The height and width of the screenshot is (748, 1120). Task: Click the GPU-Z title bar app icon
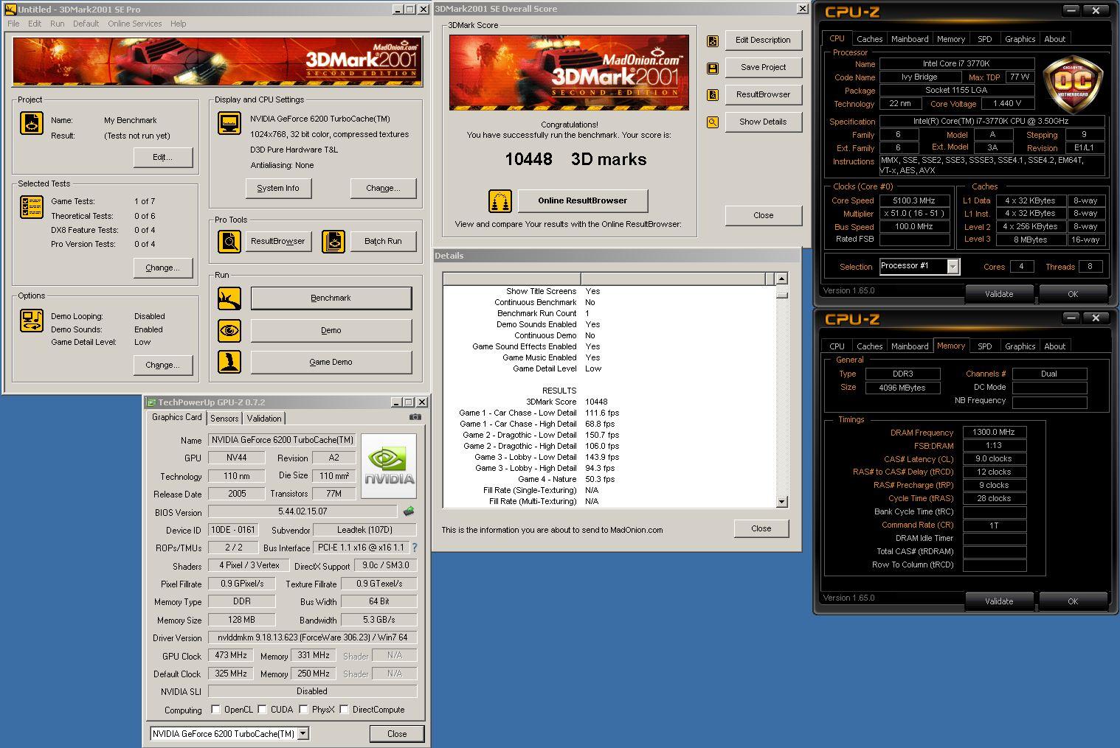coord(151,402)
